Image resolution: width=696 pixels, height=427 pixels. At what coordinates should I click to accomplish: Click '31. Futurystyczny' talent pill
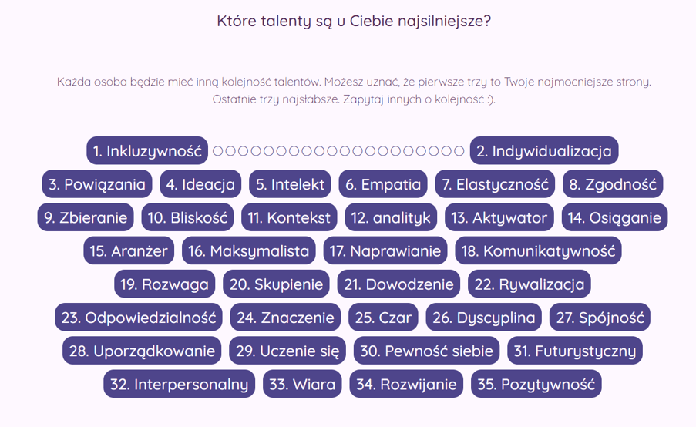(575, 351)
